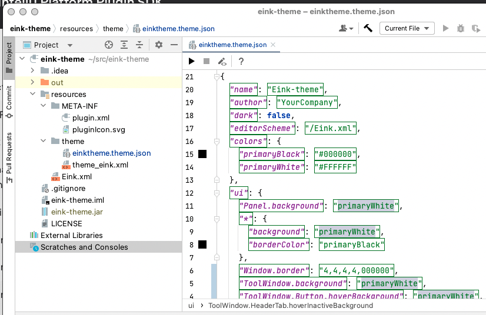This screenshot has width=486, height=315.
Task: Click Collapse All in Project panel
Action: [x=139, y=45]
